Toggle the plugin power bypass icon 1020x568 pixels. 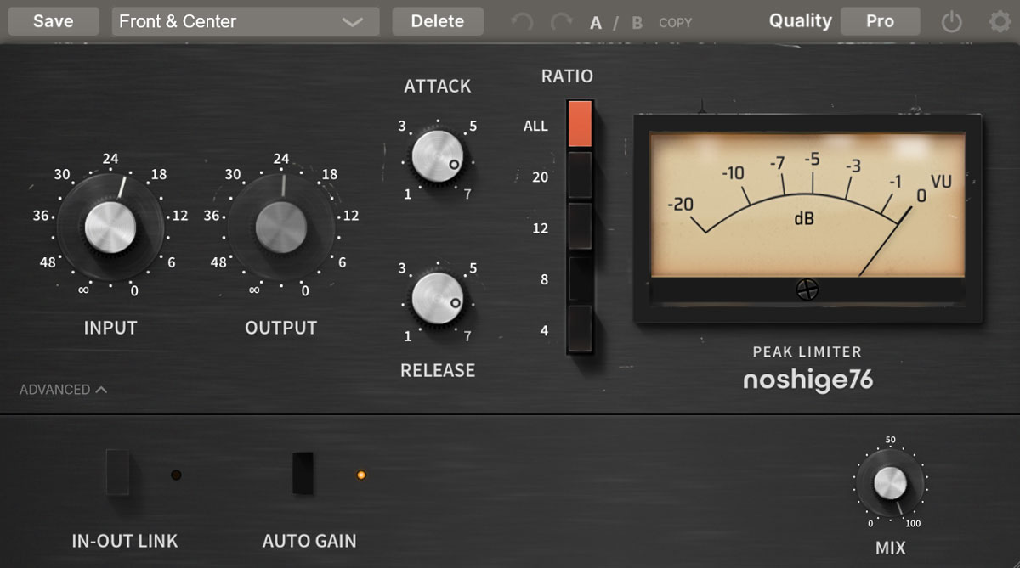click(951, 22)
